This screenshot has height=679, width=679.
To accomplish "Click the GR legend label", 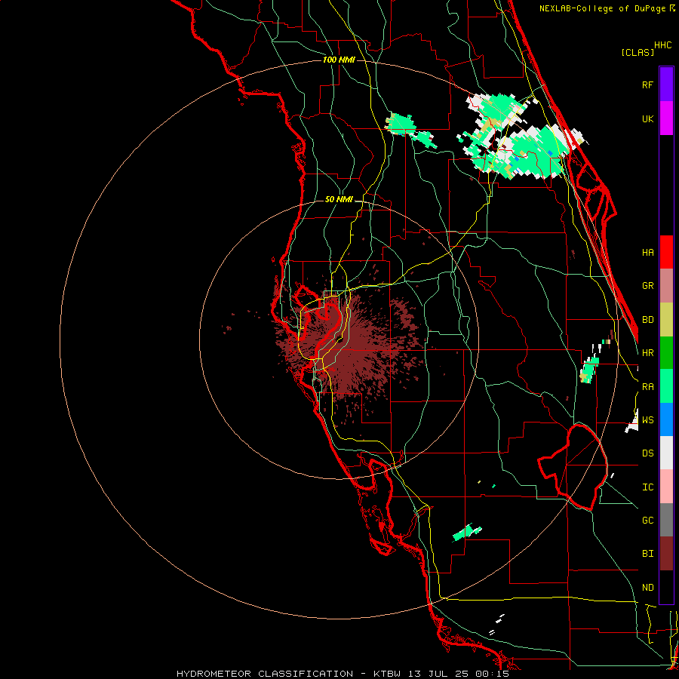I will point(647,286).
